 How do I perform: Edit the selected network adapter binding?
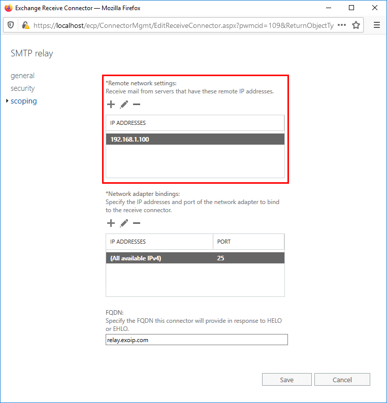(x=124, y=223)
